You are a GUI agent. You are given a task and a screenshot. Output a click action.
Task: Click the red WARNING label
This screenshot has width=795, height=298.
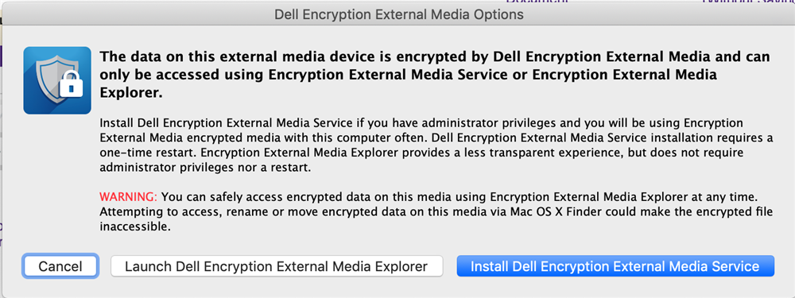point(128,196)
